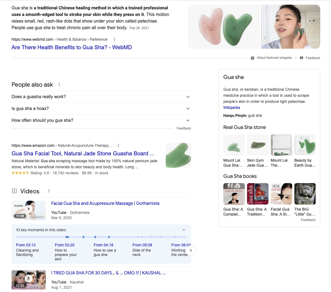Screen dimensions: 331x292
Task: Open 'Facial Gua Sha: A St…' book
Action: 281,200
